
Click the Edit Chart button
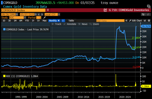136,21
